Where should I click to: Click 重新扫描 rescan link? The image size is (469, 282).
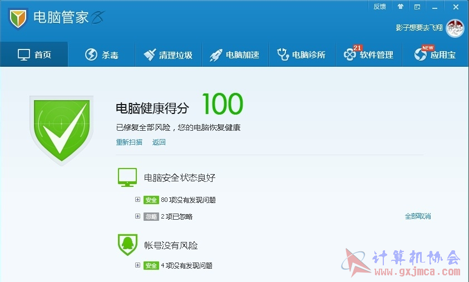pos(129,142)
